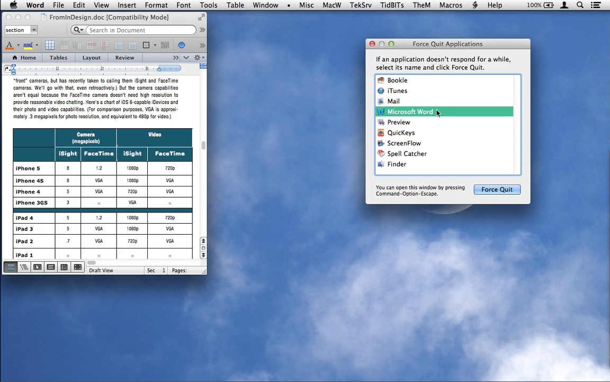Select Bookle in Force Quit list

(x=444, y=80)
